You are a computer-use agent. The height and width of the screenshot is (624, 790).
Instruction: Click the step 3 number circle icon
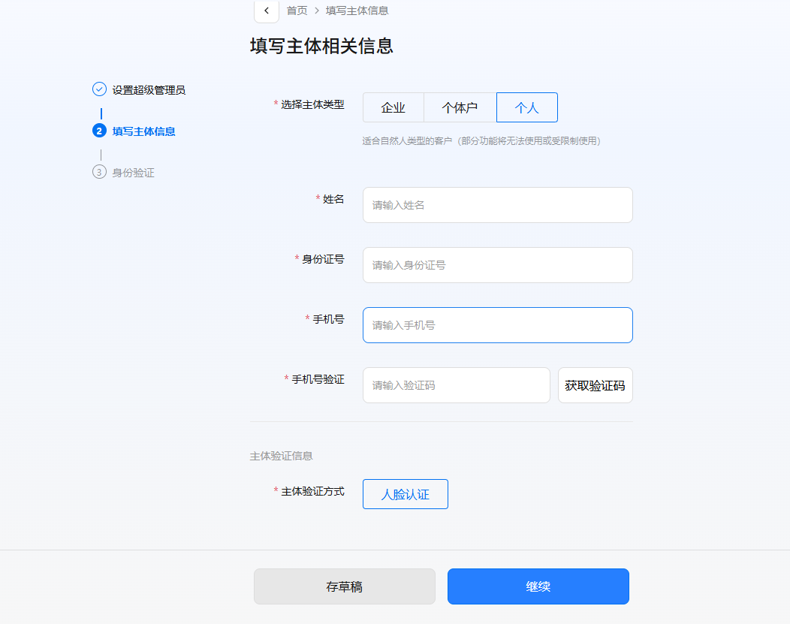point(99,172)
